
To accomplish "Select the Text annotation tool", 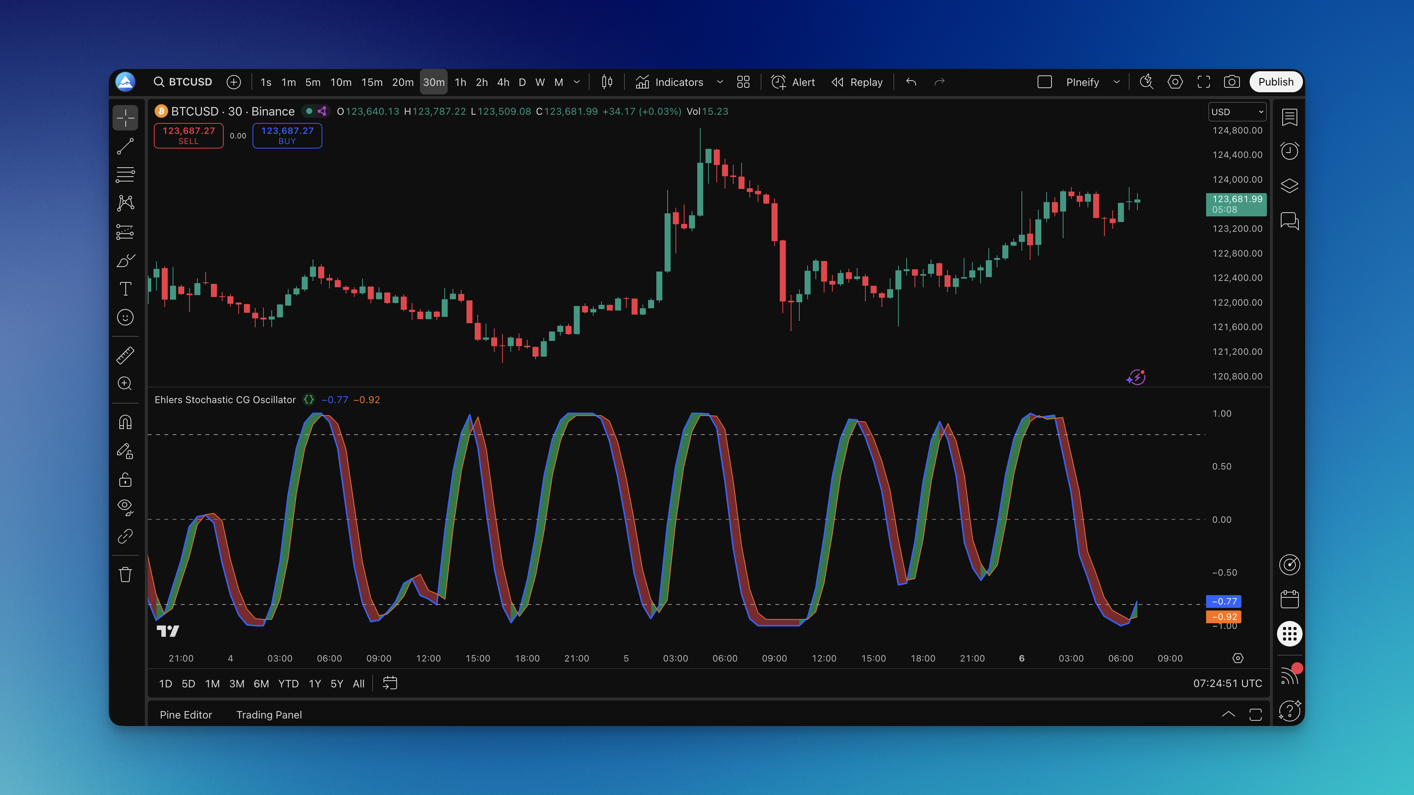I will point(125,289).
